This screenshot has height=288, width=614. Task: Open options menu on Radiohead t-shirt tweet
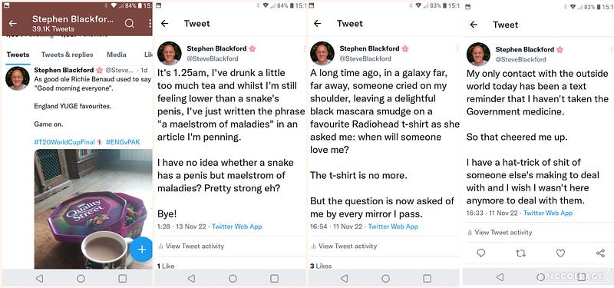[457, 48]
